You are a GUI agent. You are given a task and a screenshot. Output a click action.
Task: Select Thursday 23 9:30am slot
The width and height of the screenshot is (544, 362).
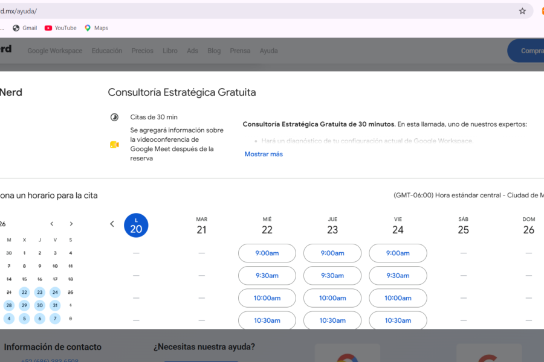332,276
